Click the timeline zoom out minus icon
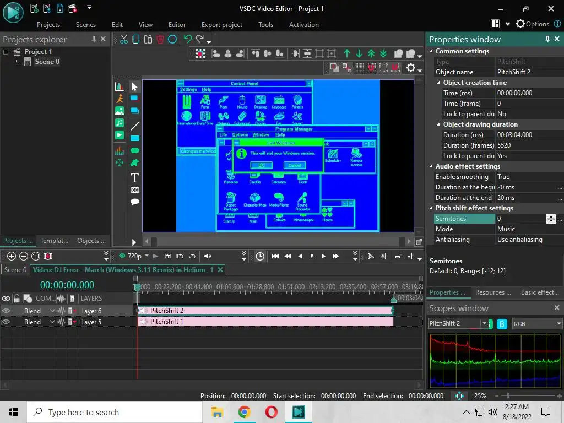This screenshot has height=423, width=564. click(x=24, y=256)
